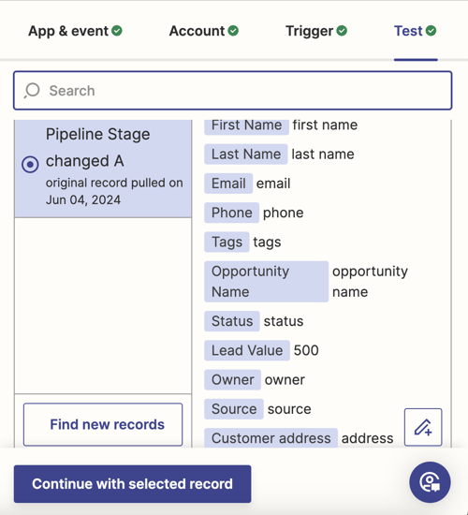Click green checkmark beside Trigger
The height and width of the screenshot is (515, 468).
(342, 31)
